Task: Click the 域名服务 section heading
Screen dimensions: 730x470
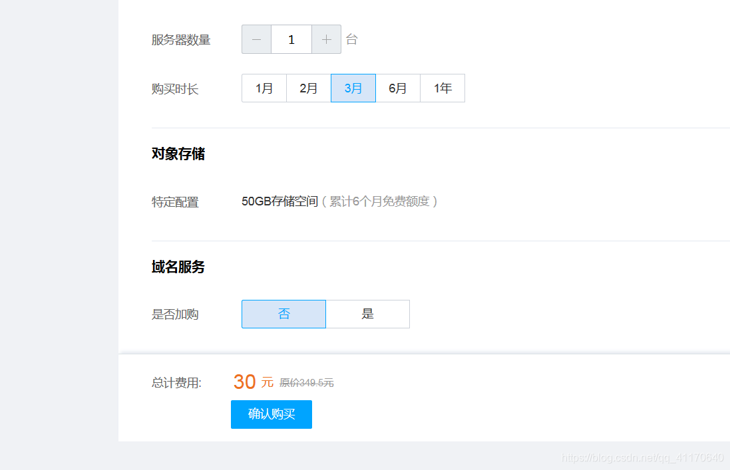Action: [x=178, y=267]
